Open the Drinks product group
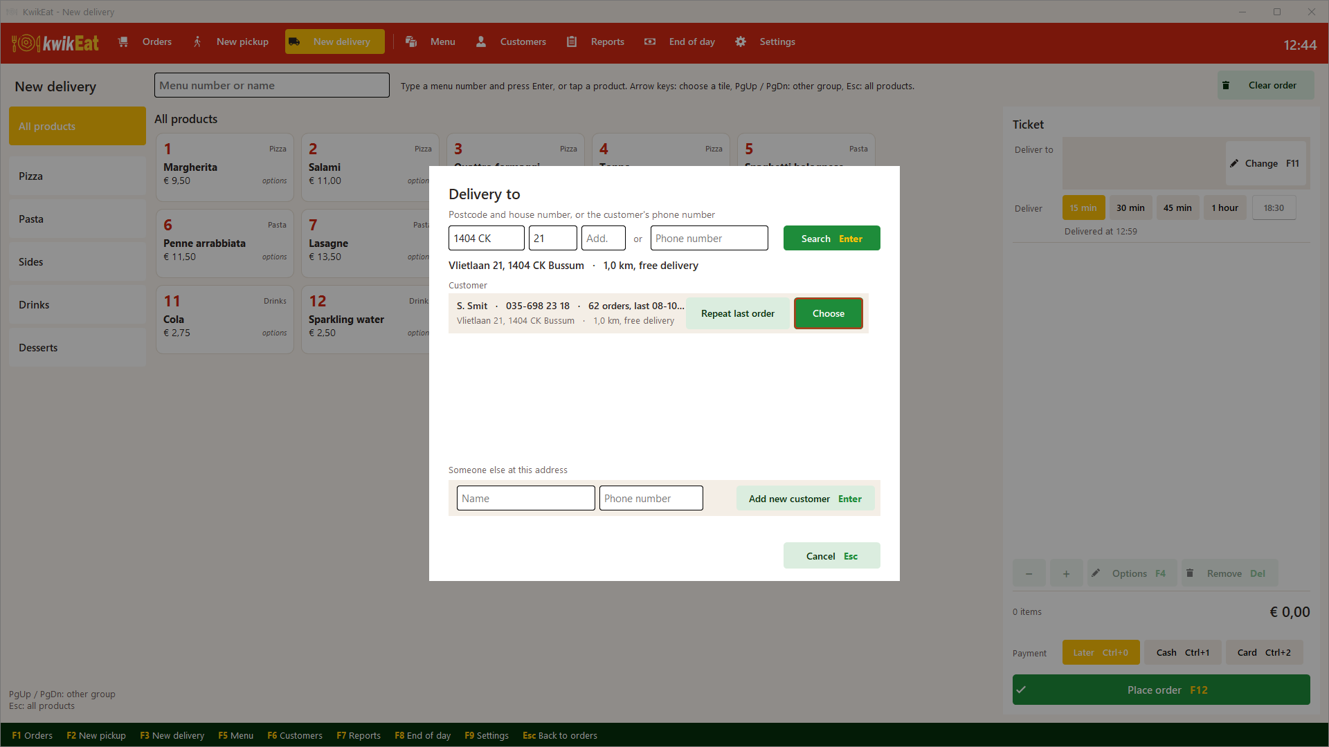Screen dimensions: 1329x747 (x=78, y=305)
